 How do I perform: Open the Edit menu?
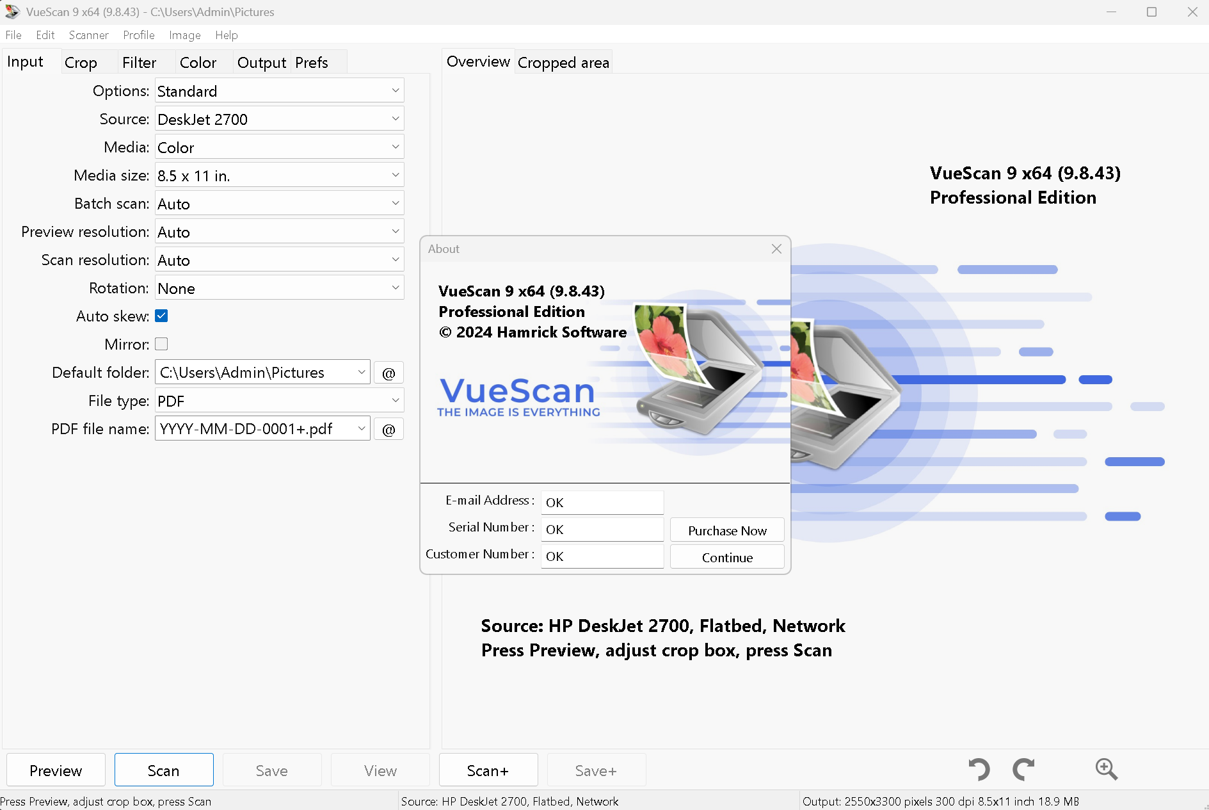coord(45,35)
